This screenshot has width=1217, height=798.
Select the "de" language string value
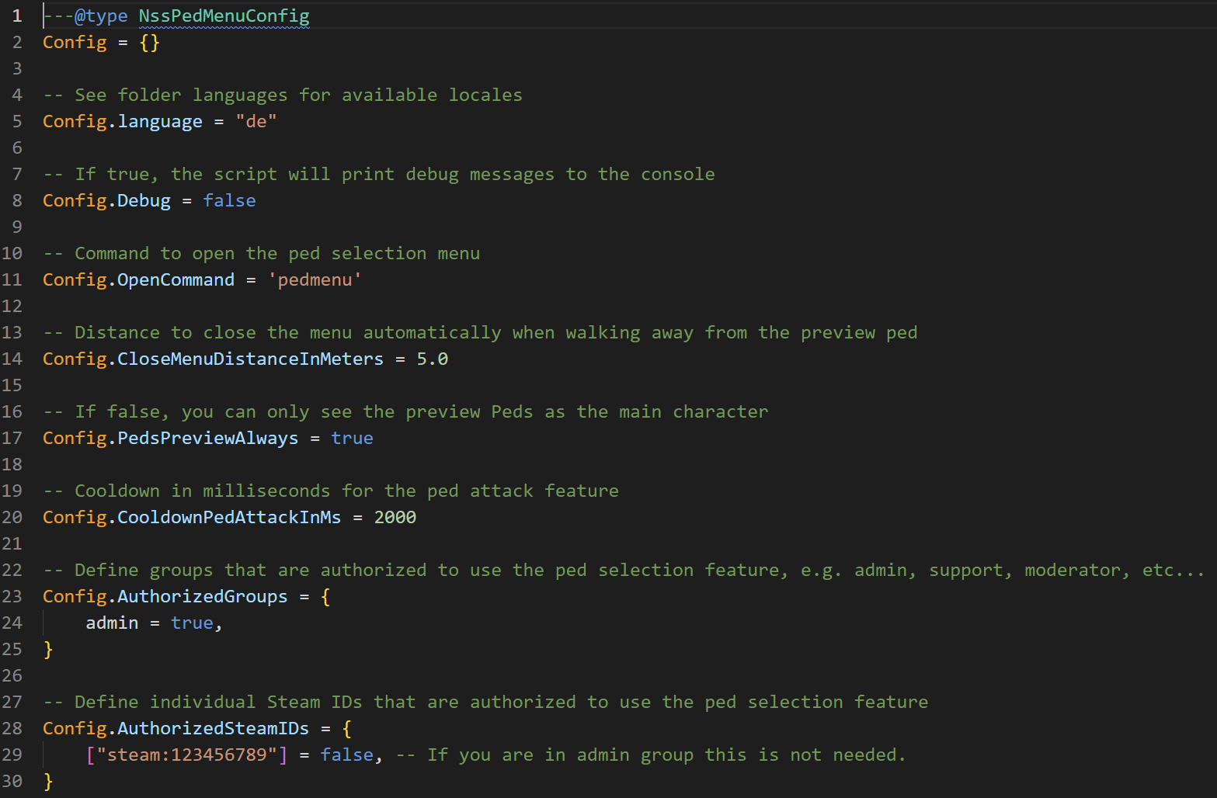(256, 121)
